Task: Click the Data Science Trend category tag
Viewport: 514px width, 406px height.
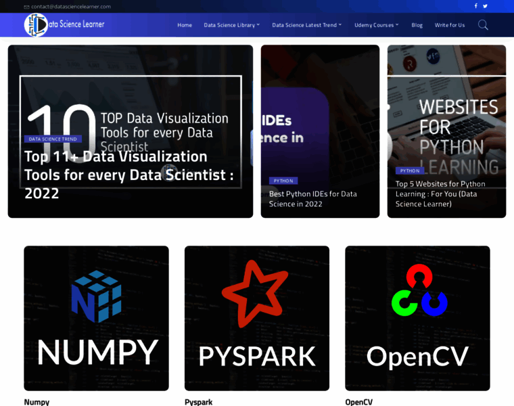Action: (53, 139)
